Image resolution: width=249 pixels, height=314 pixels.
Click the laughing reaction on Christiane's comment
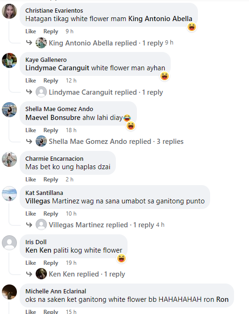[192, 27]
